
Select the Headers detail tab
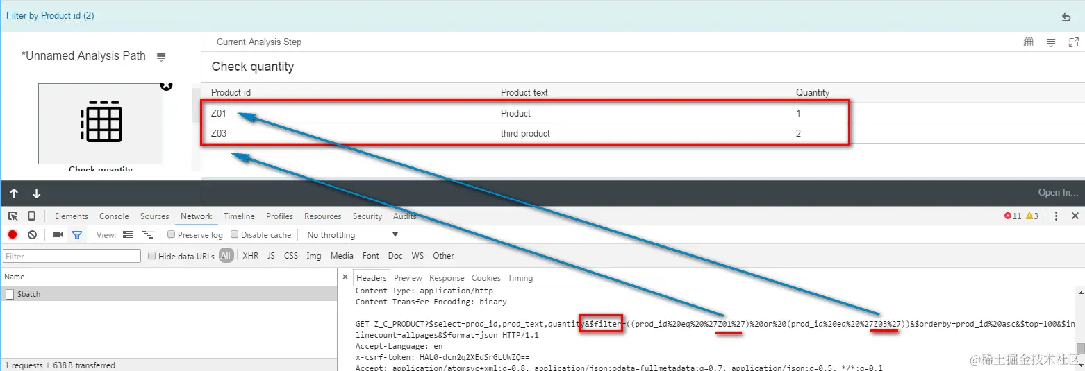tap(371, 277)
